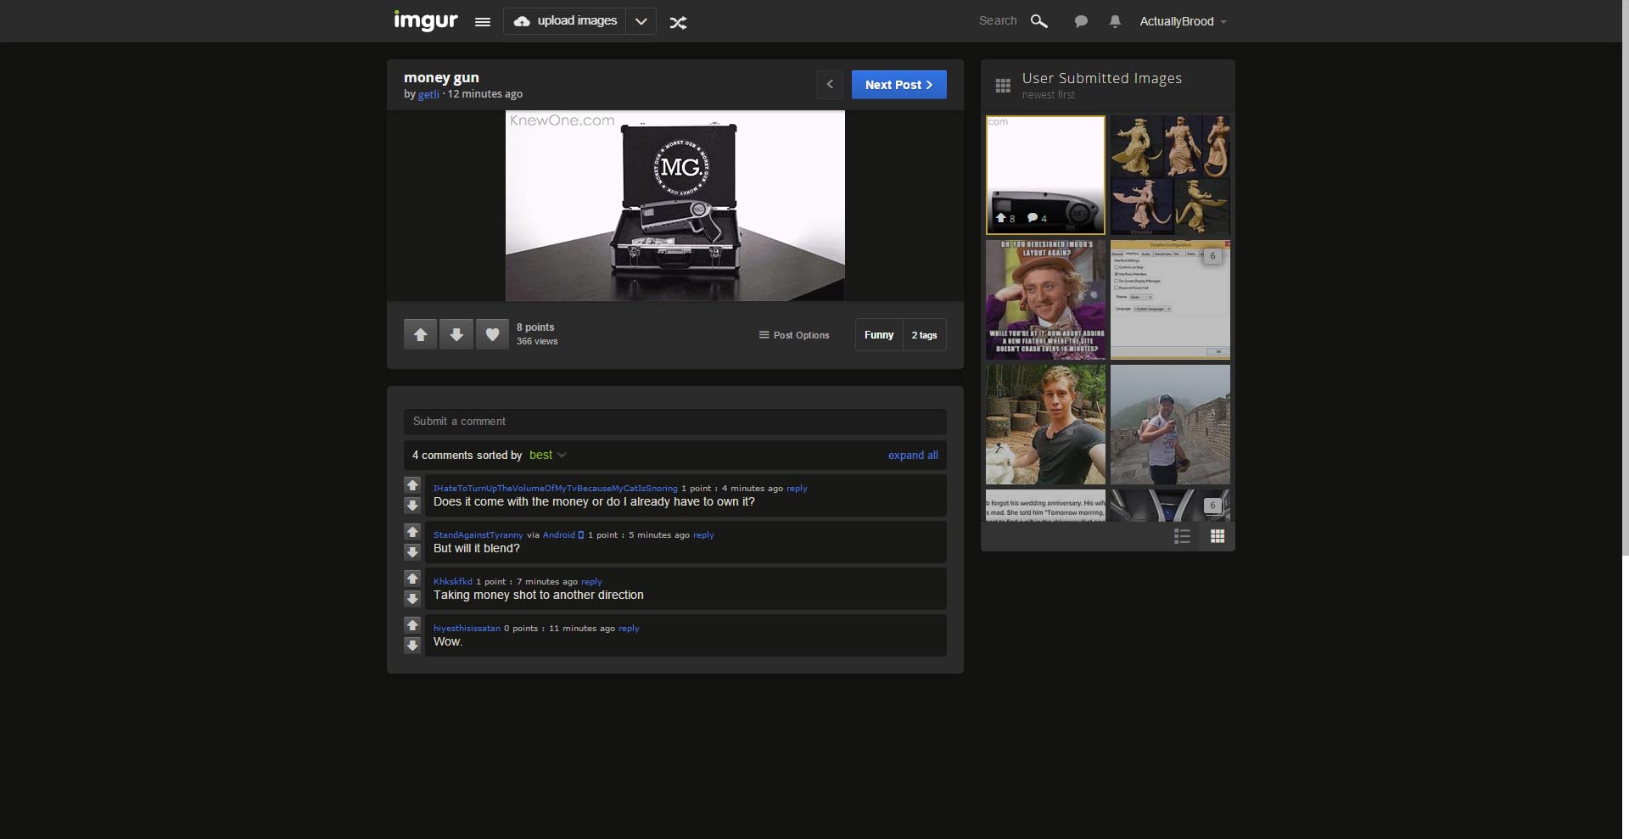This screenshot has height=839, width=1629.
Task: Upvote the 'But will it blend?' comment
Action: tap(412, 532)
